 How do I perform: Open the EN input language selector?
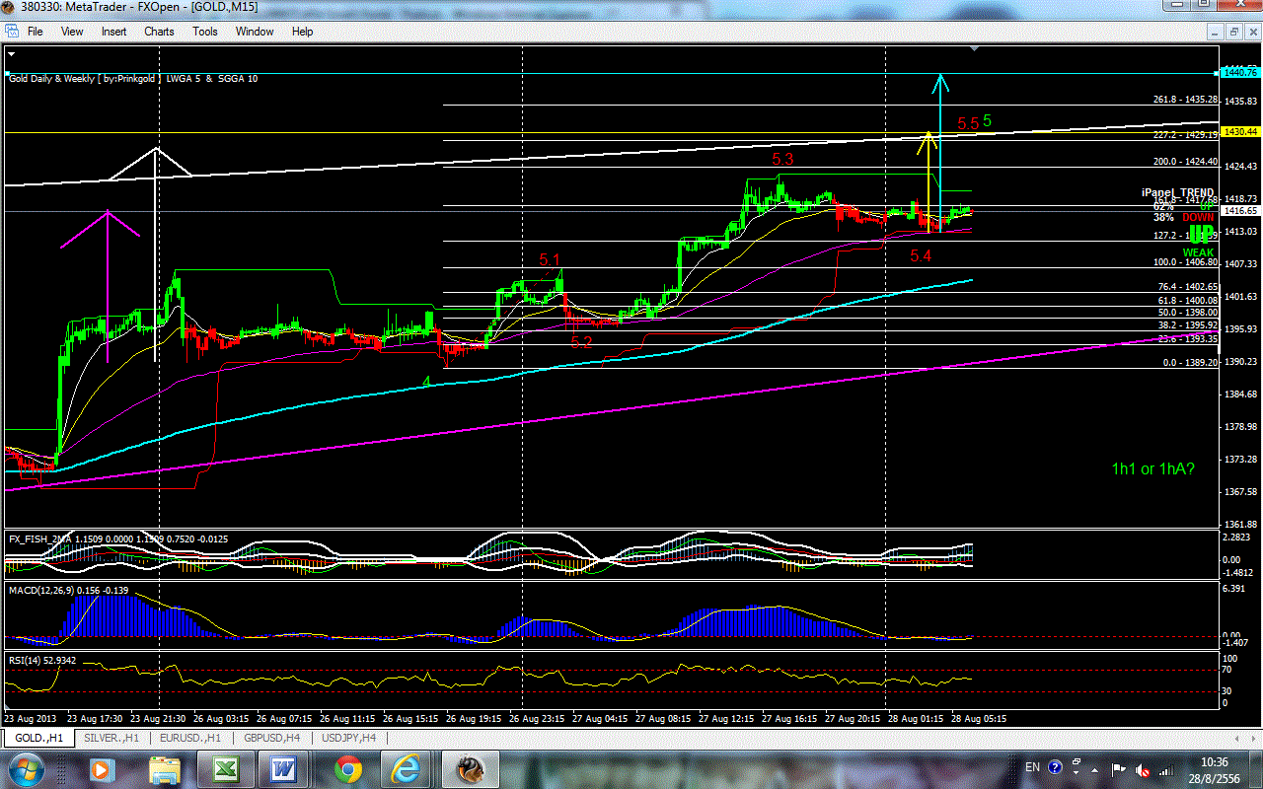(1032, 767)
